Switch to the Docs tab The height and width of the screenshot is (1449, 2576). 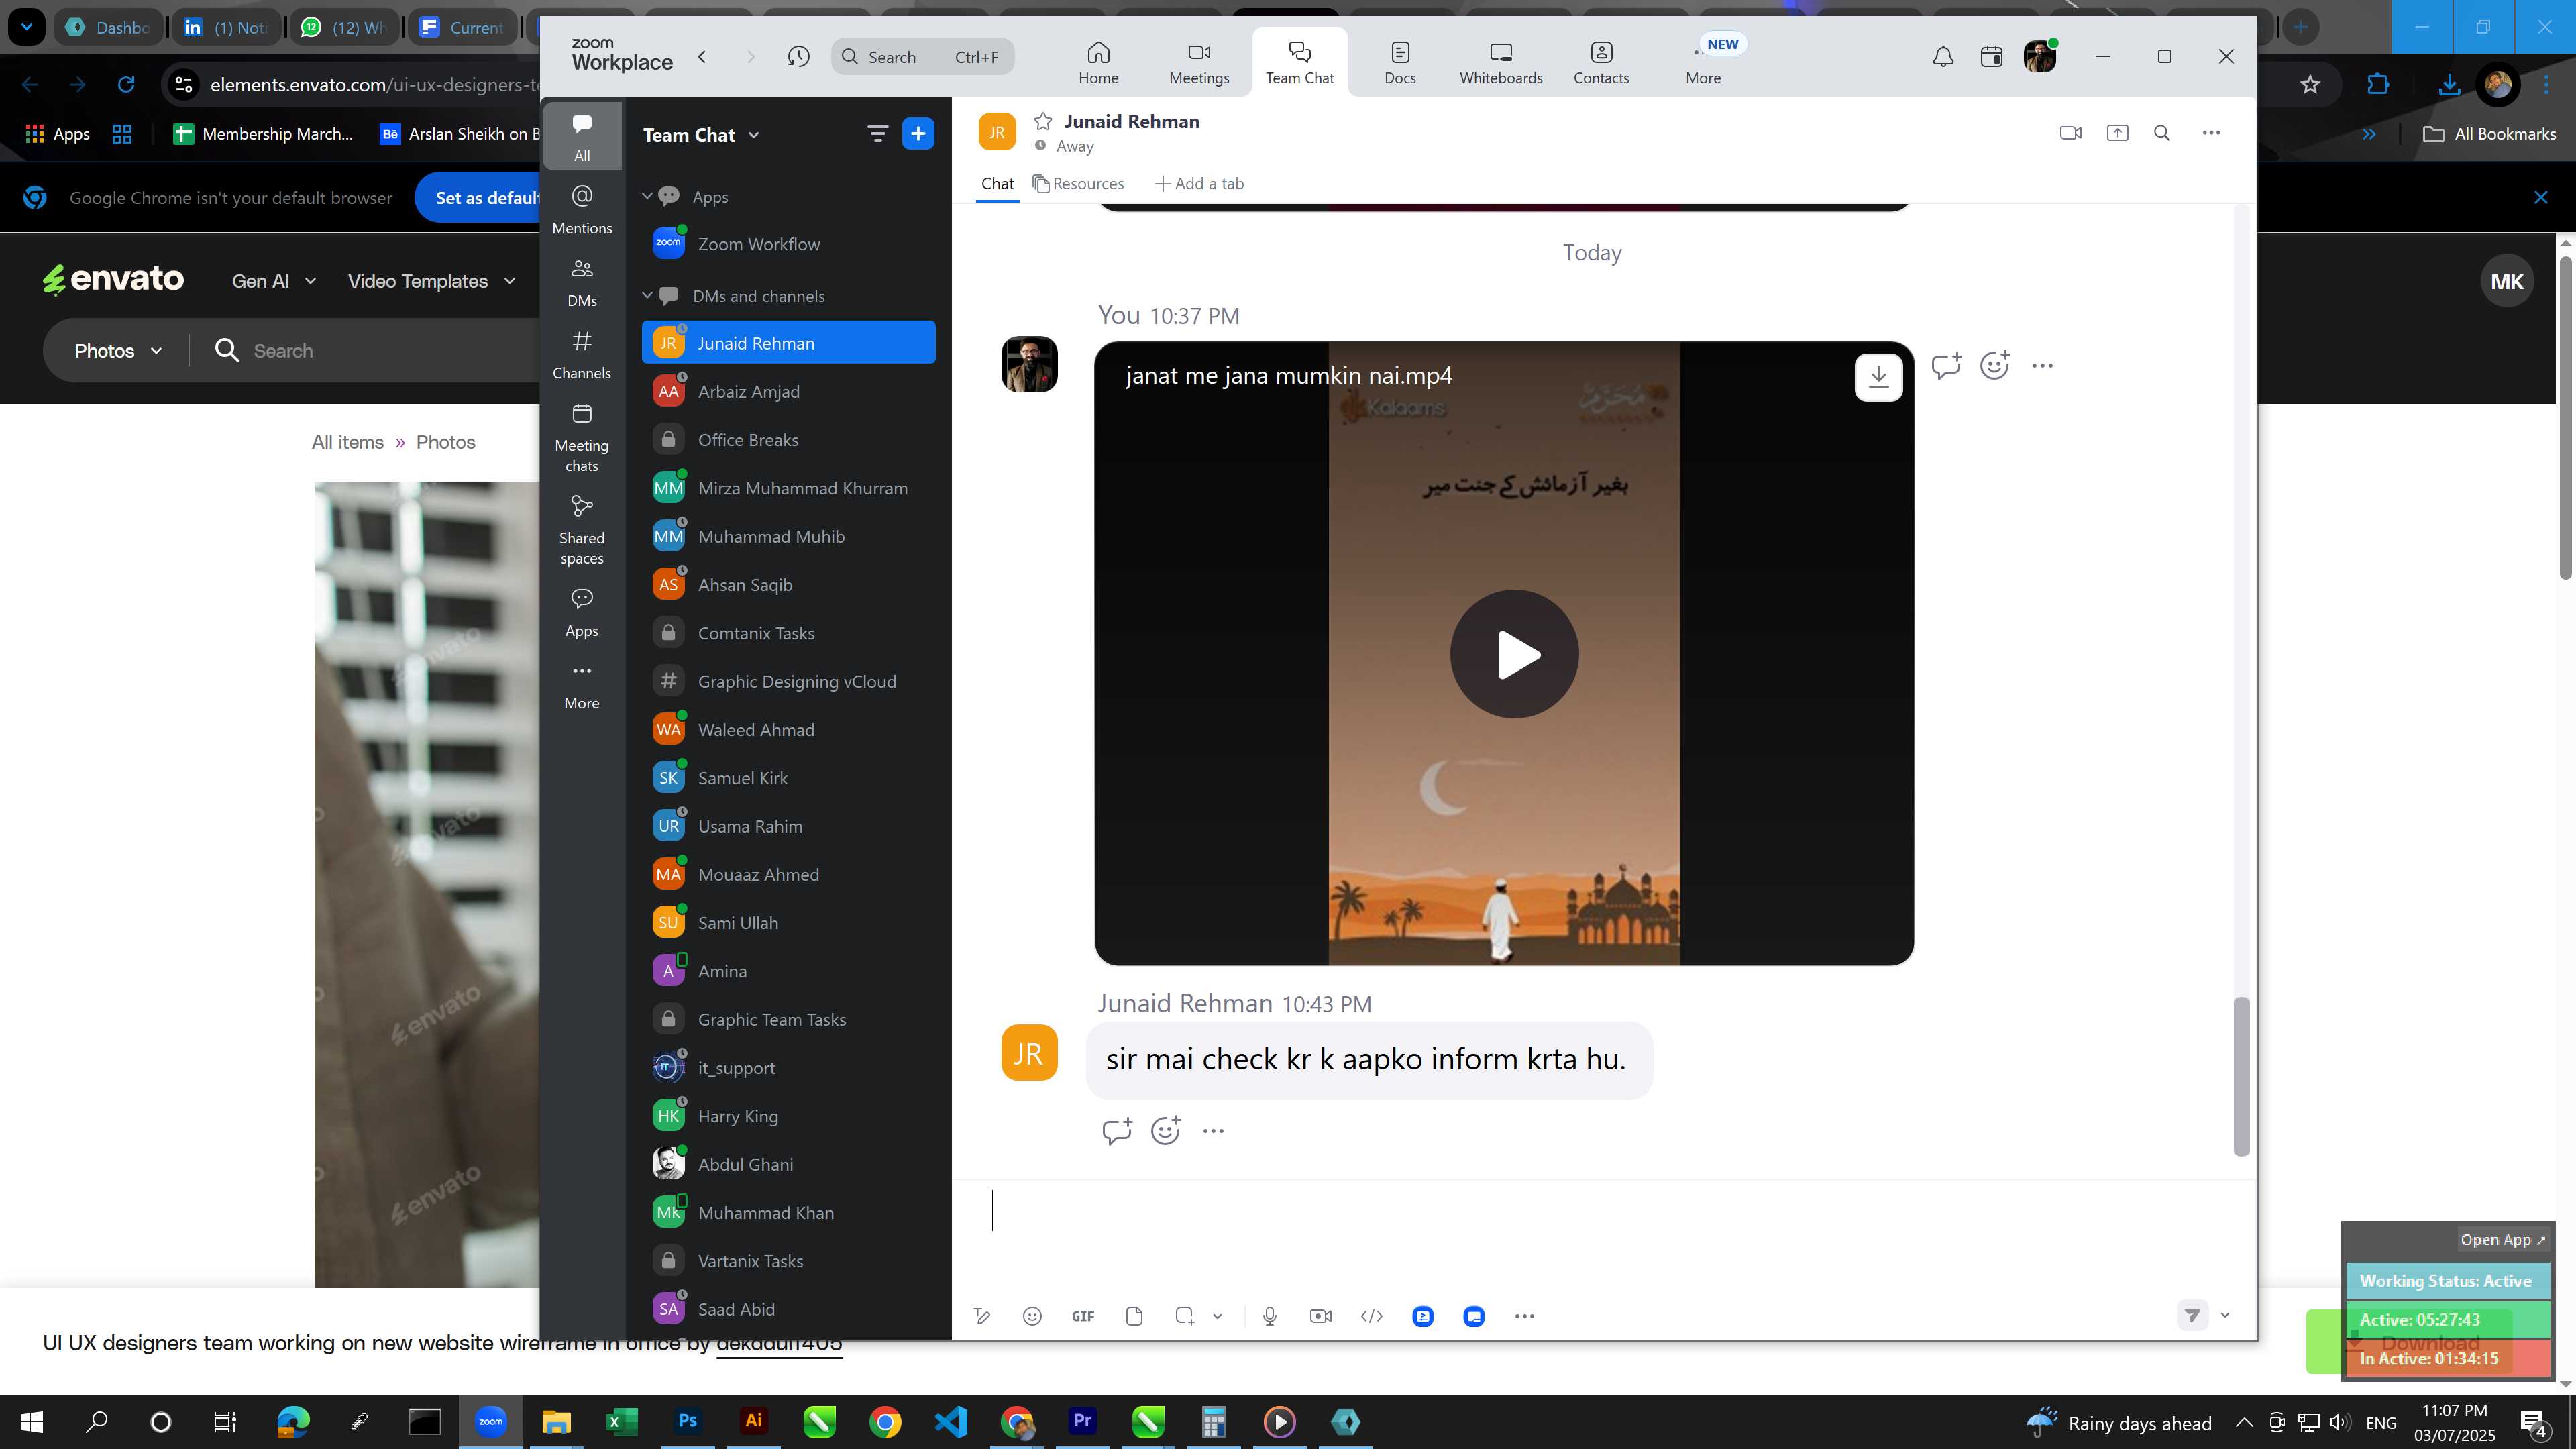coord(1400,62)
